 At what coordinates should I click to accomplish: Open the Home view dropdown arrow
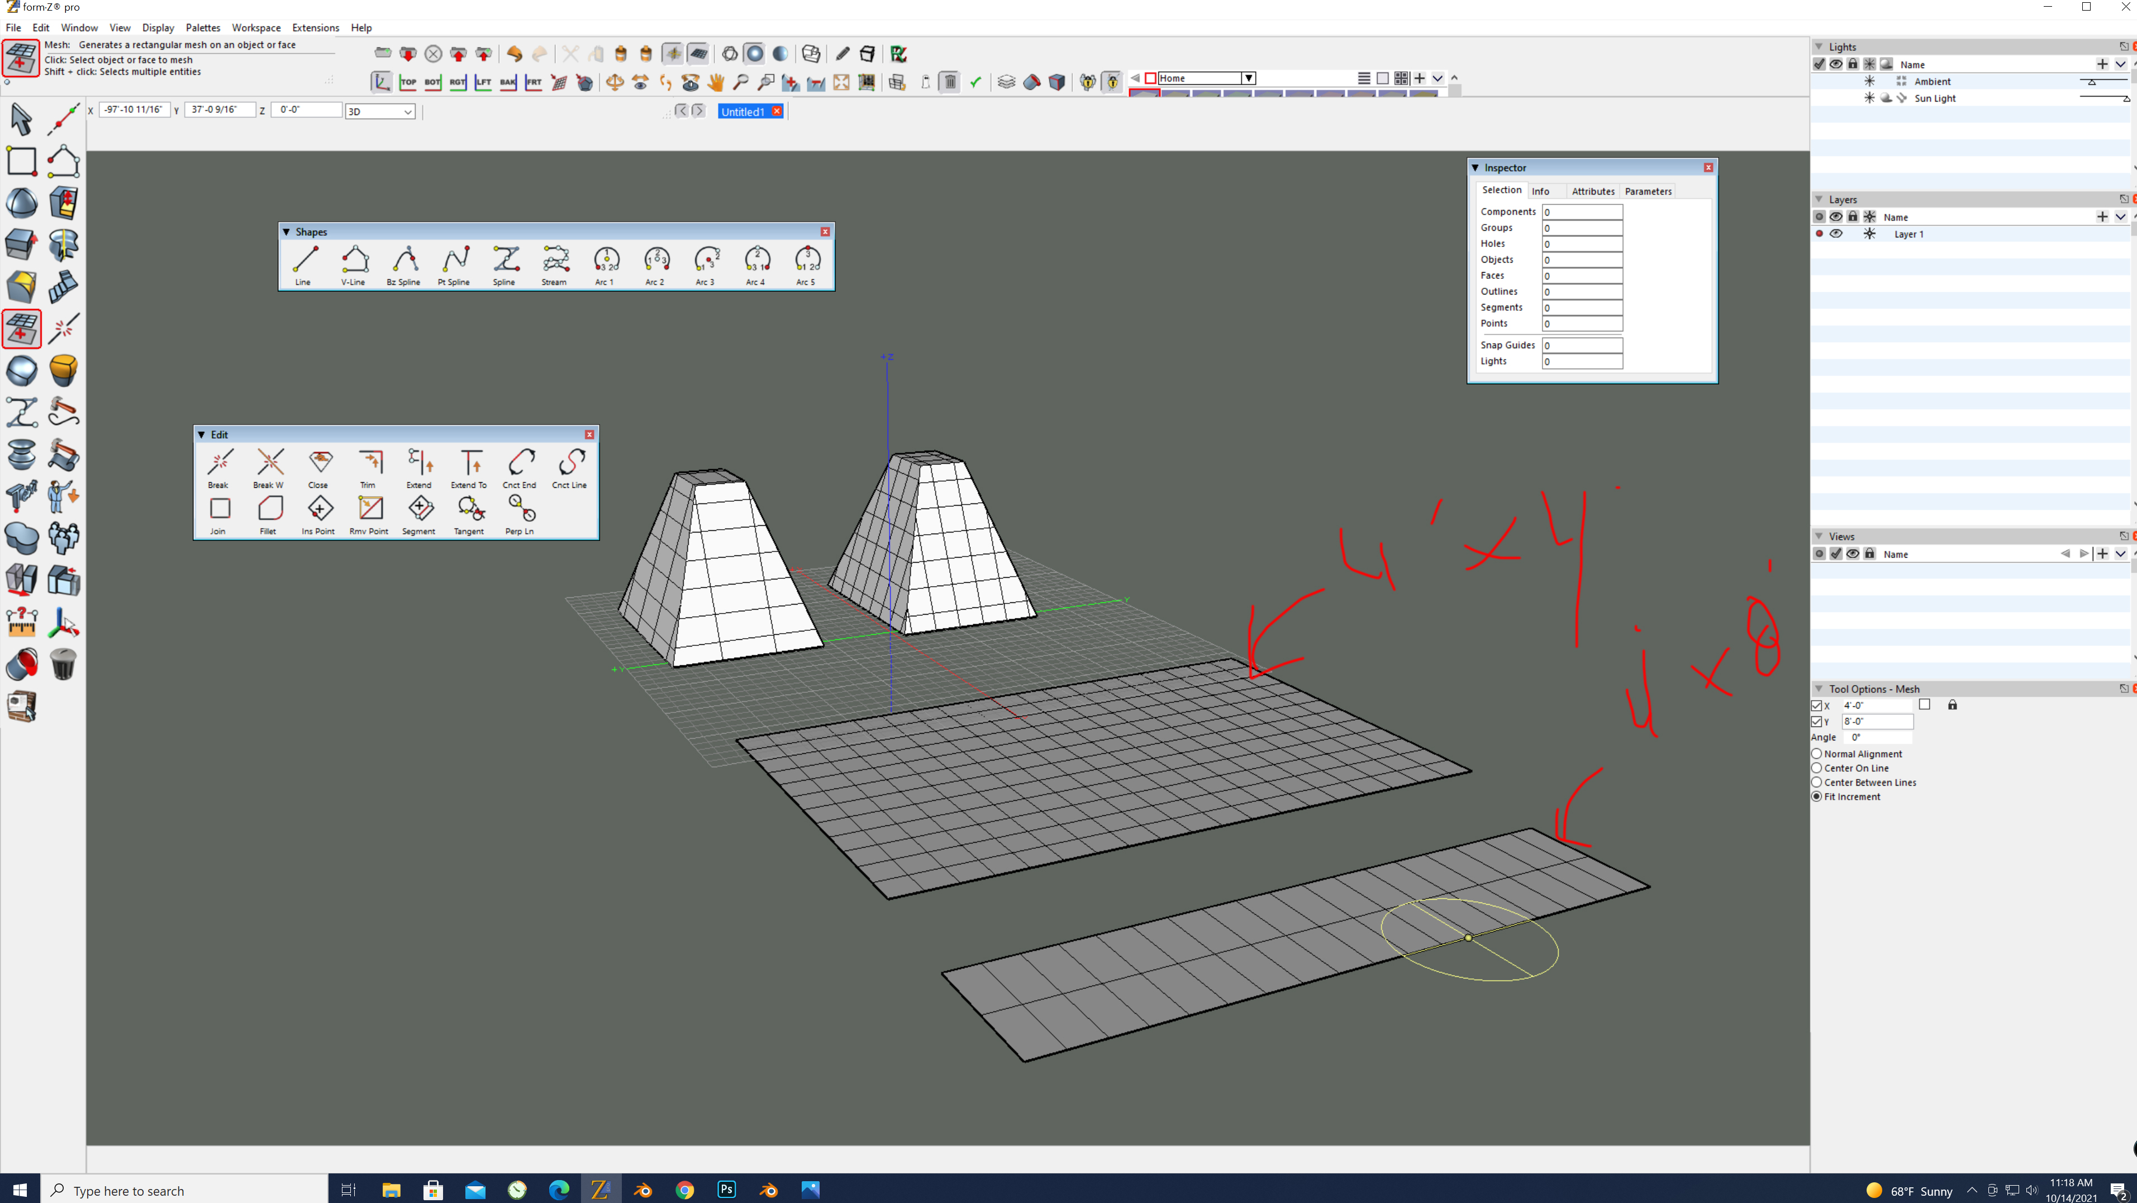tap(1248, 78)
